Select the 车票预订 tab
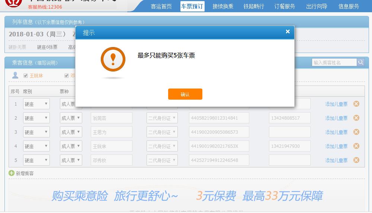The image size is (372, 213). (192, 6)
